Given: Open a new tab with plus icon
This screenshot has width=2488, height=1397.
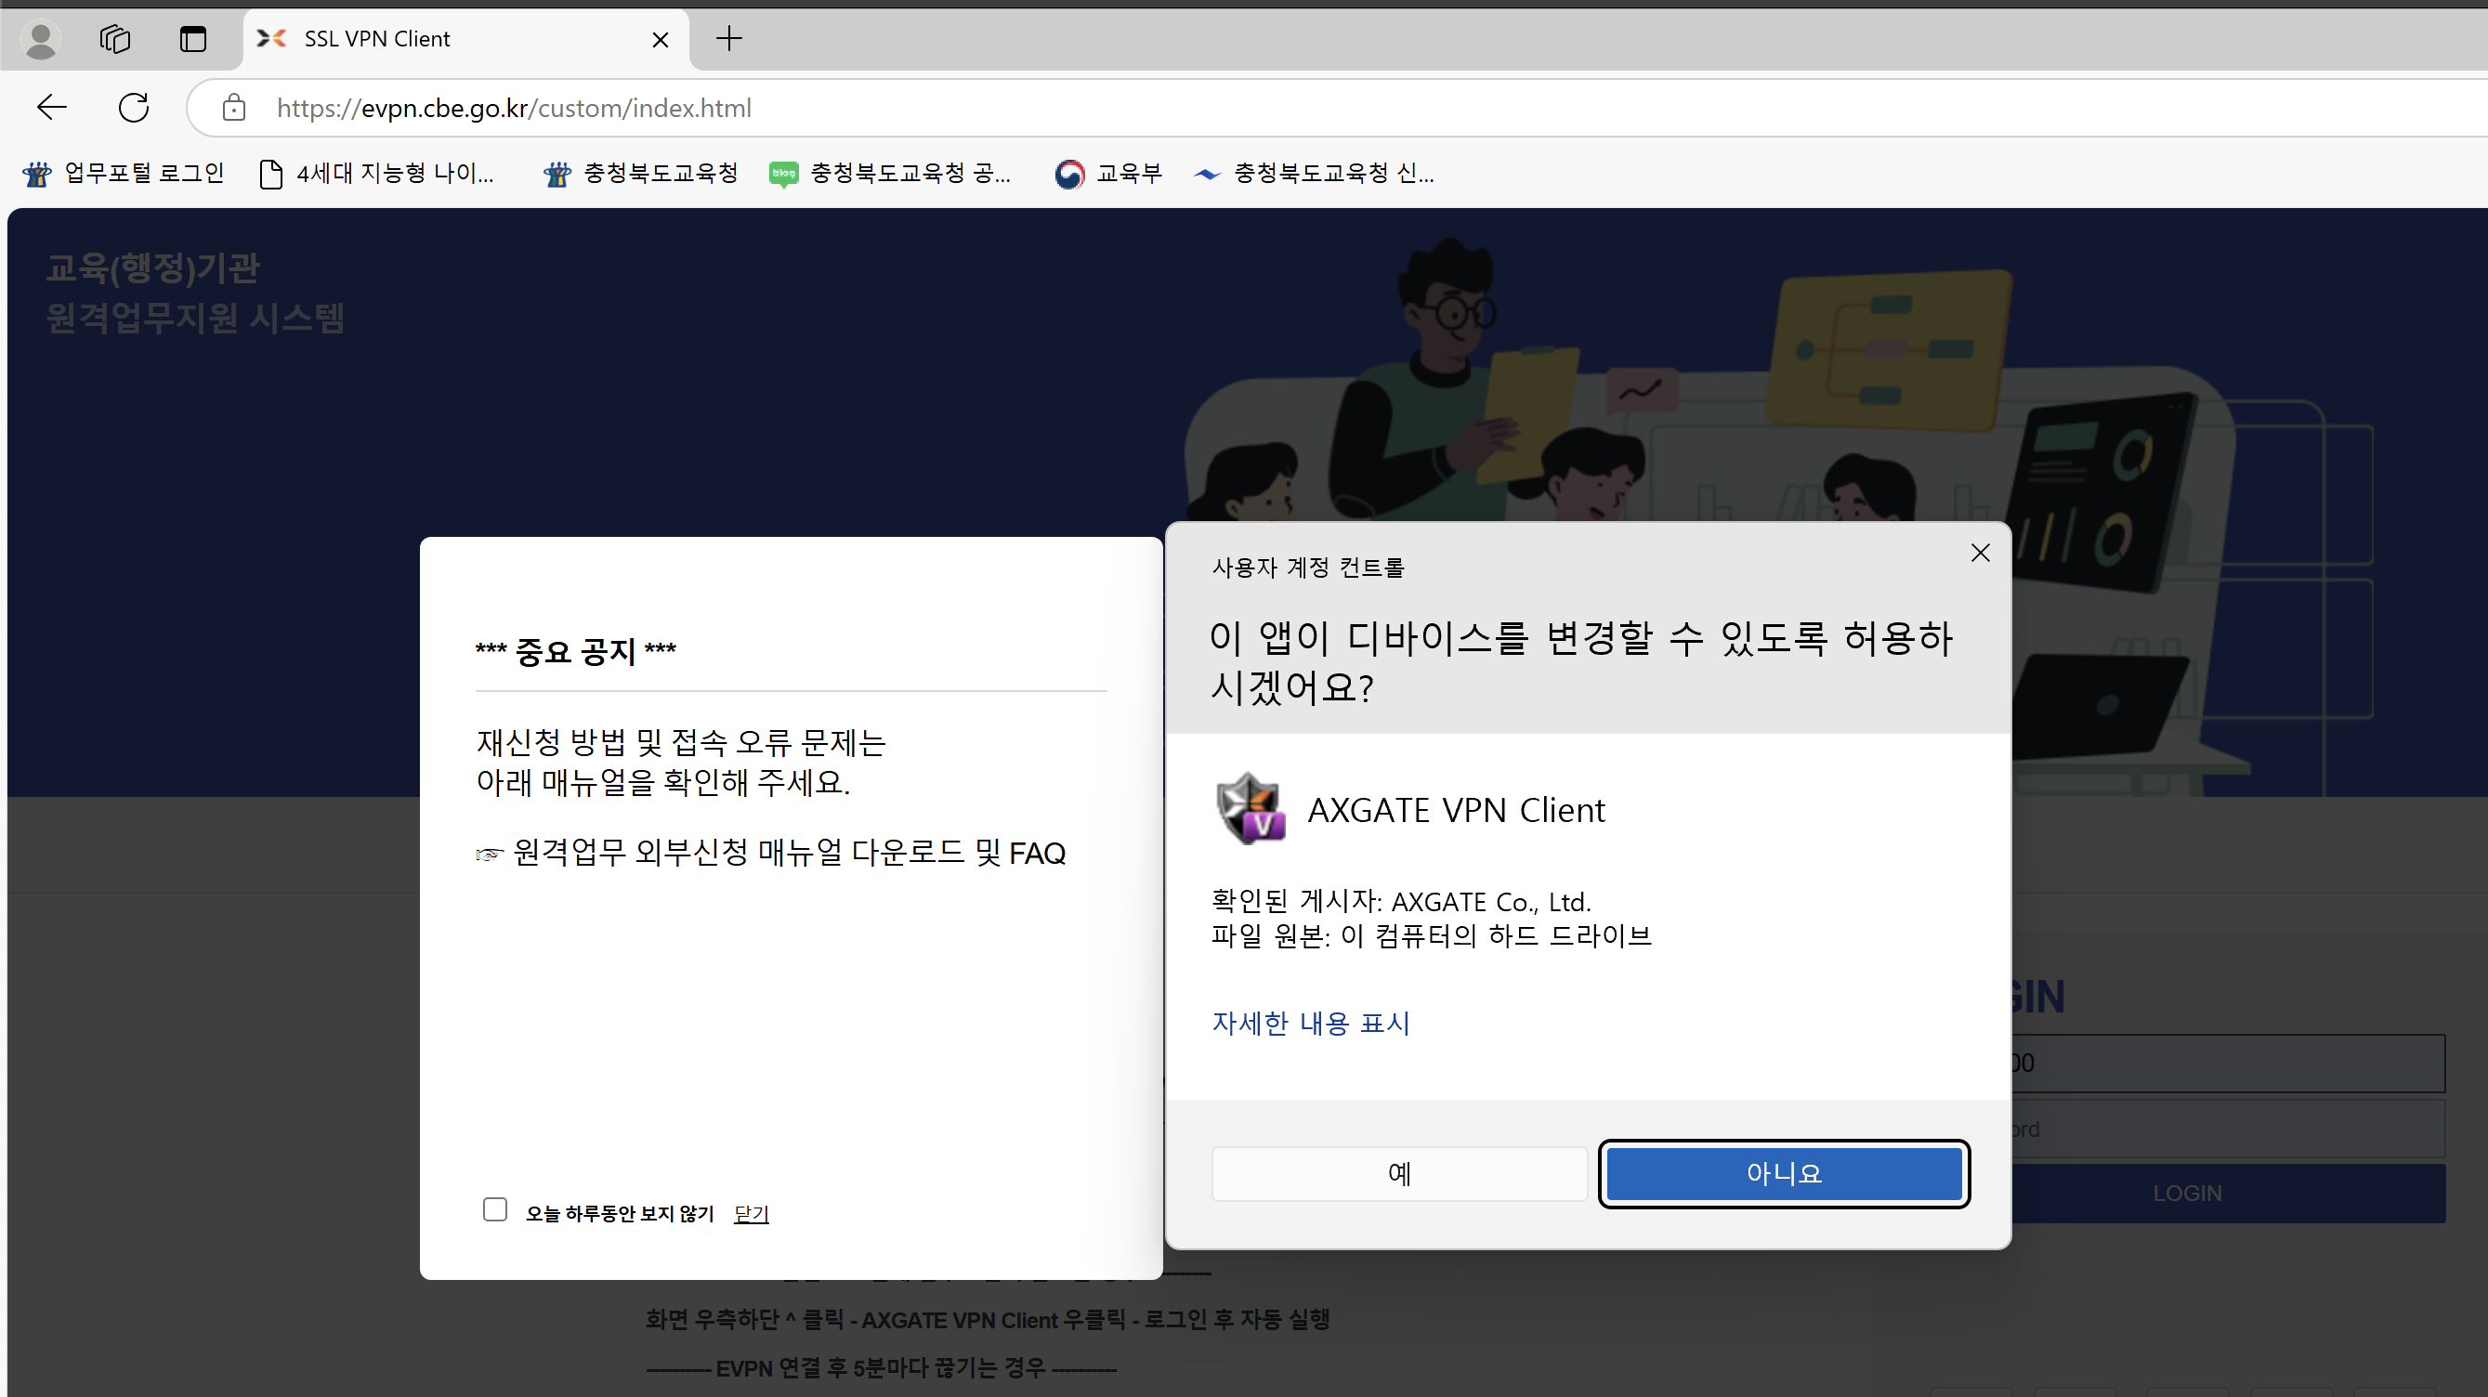Looking at the screenshot, I should (729, 39).
